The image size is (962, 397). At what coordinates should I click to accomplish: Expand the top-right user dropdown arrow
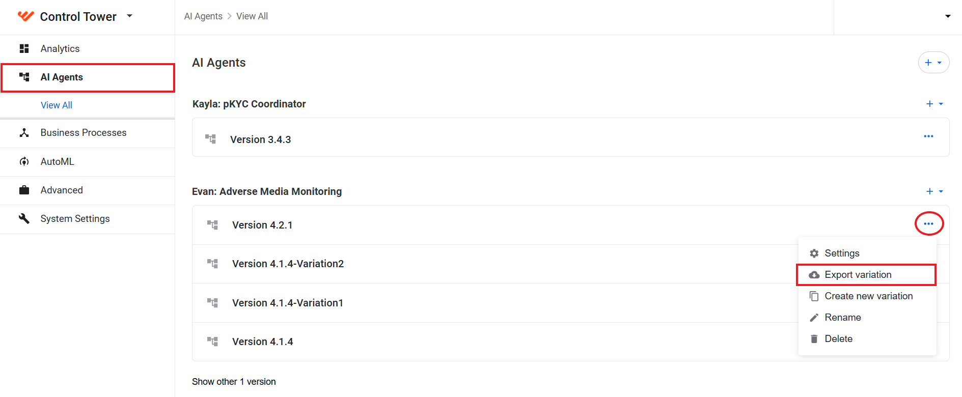coord(948,16)
